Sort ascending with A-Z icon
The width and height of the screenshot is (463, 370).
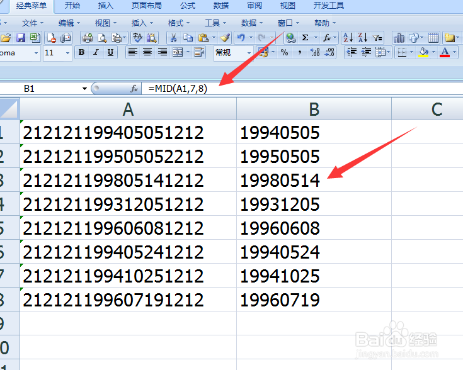point(348,38)
